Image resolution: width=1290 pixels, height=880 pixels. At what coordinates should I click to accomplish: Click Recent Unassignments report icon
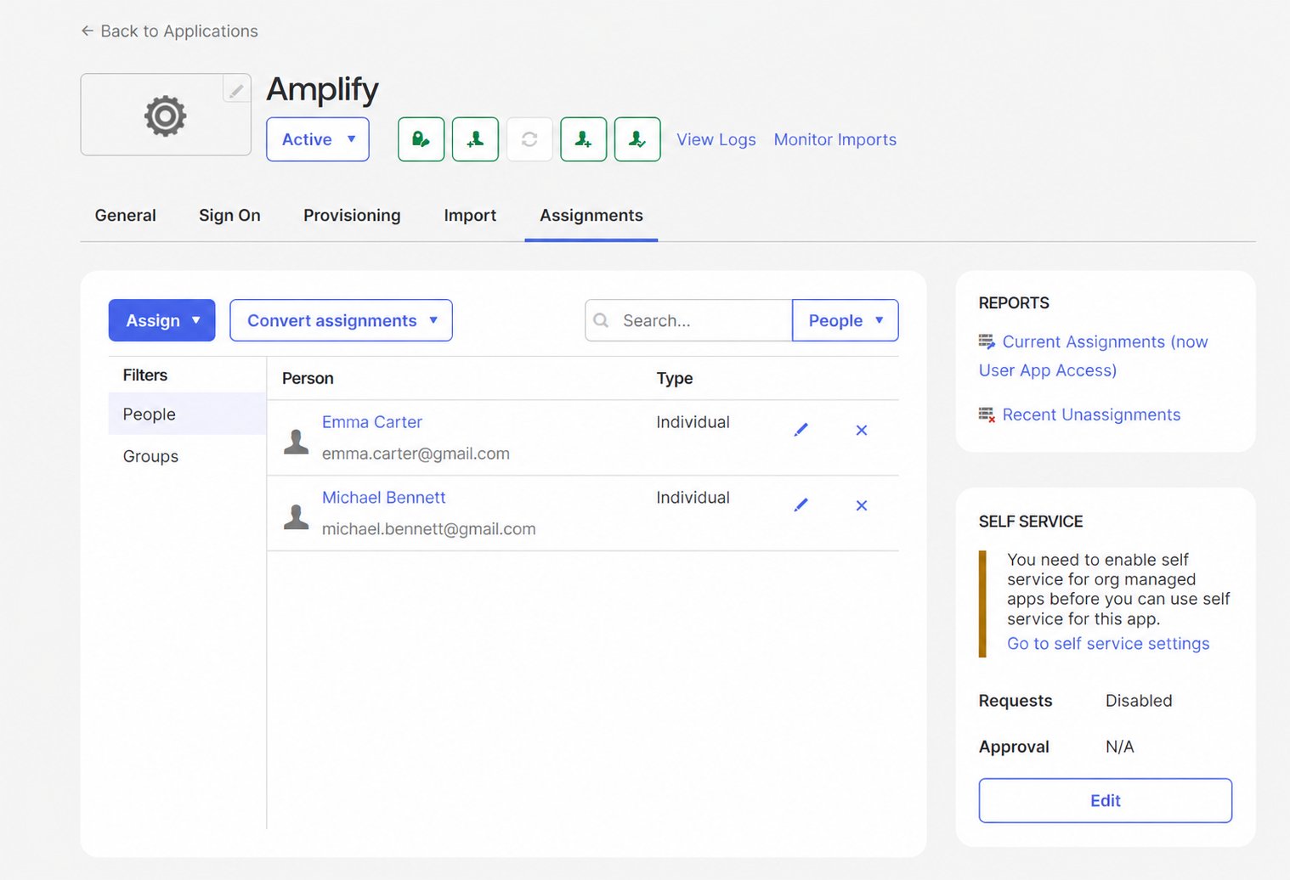pos(987,415)
